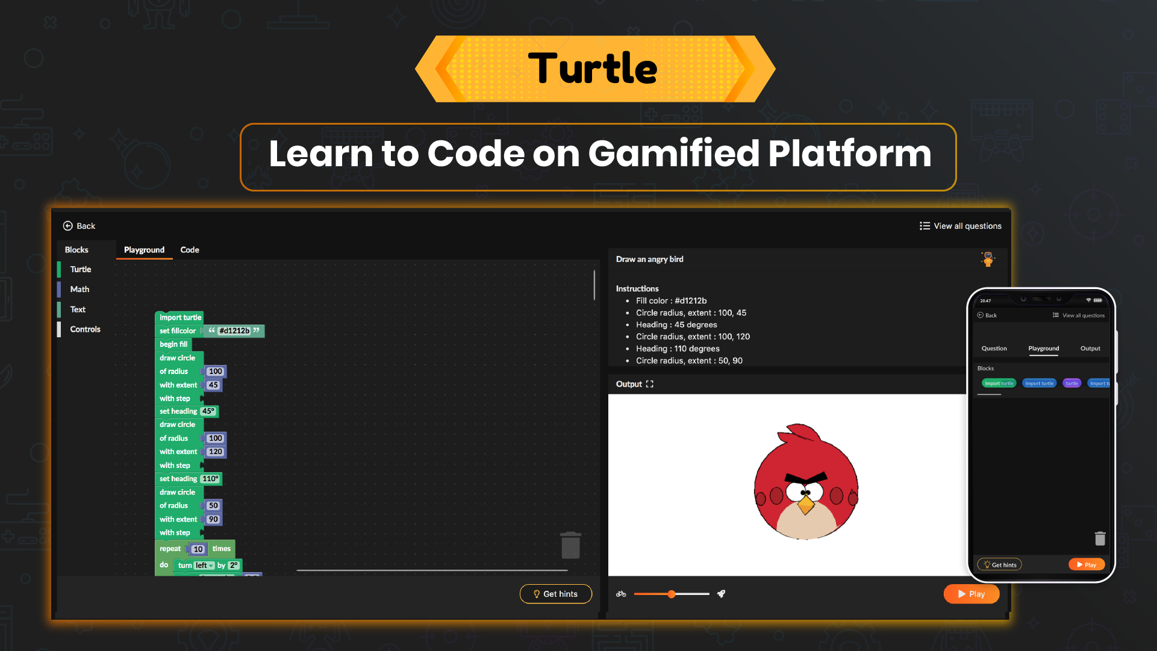Open the Math block category
1157x651 pixels.
[x=80, y=289]
